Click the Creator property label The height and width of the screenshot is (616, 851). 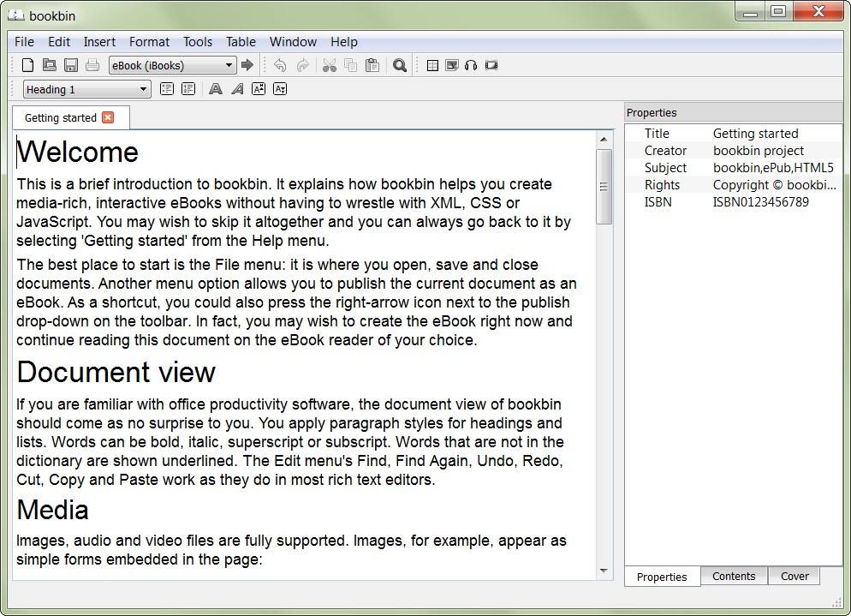point(665,151)
